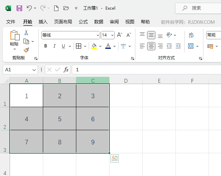This screenshot has height=176, width=221.
Task: Open the 审阅 tab
Action: coord(114,22)
